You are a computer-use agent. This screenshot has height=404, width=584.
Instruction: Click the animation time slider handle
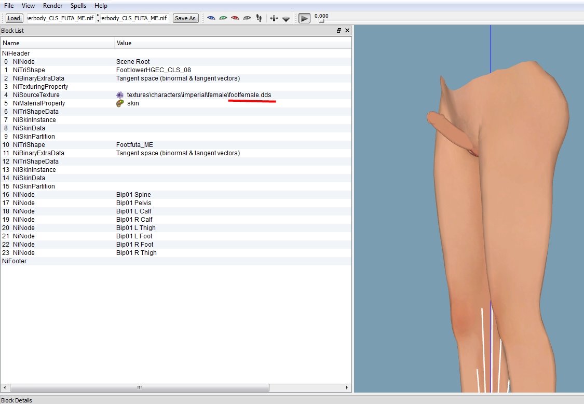321,21
